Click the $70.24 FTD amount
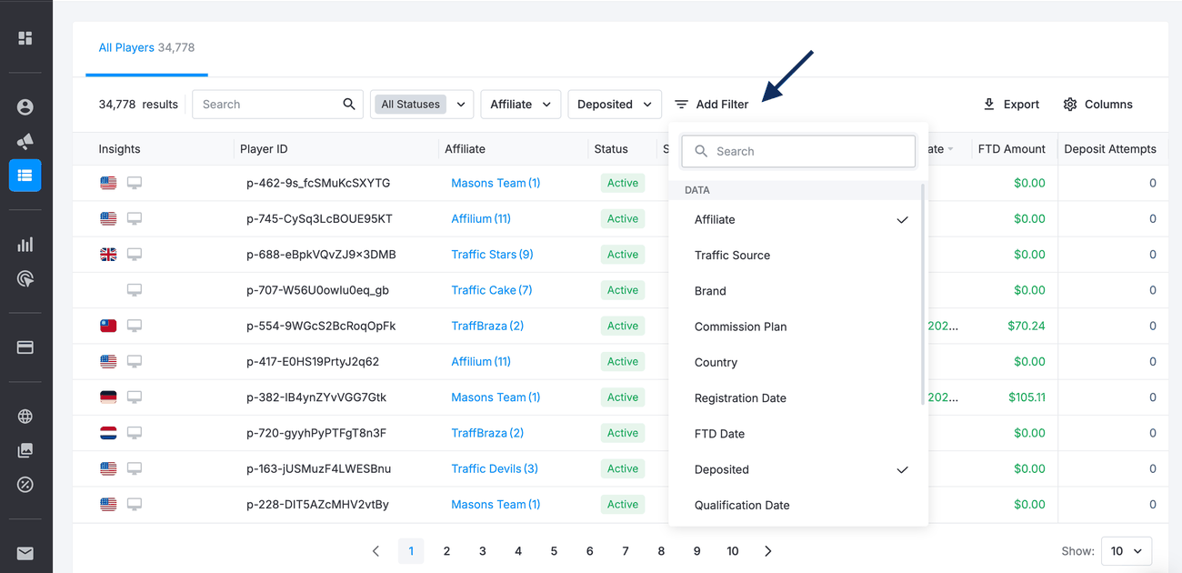The height and width of the screenshot is (573, 1182). 1027,326
